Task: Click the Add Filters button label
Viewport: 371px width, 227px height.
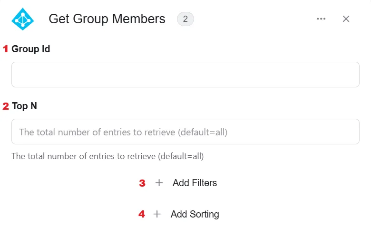Action: (195, 183)
